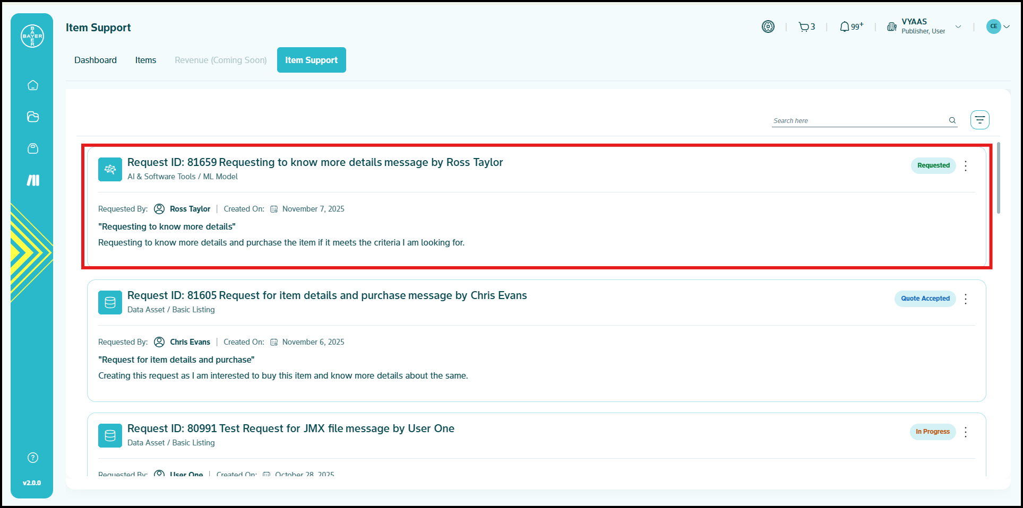The width and height of the screenshot is (1023, 508).
Task: Open more options for Request 81659
Action: coord(966,166)
